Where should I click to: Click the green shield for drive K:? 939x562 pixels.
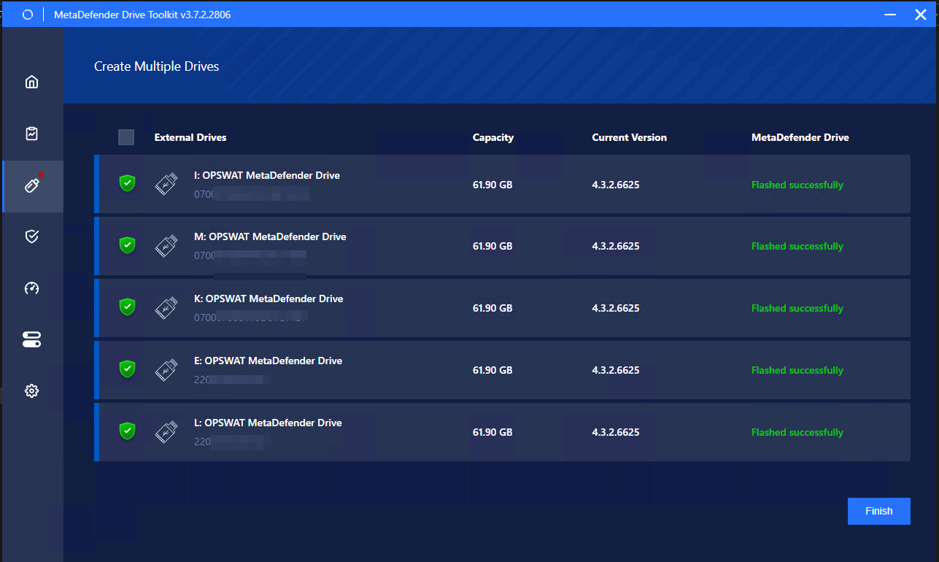pos(128,307)
